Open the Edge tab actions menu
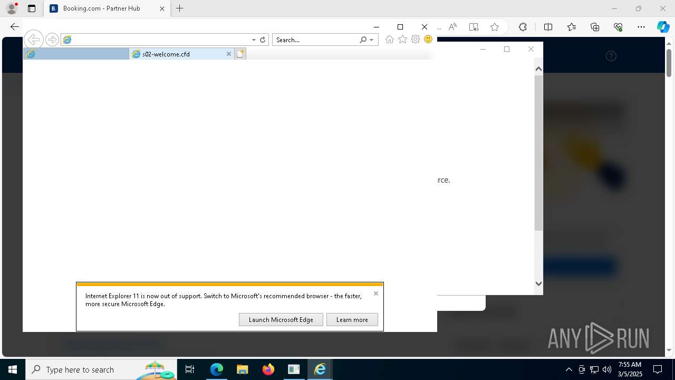This screenshot has height=380, width=675. pyautogui.click(x=32, y=8)
